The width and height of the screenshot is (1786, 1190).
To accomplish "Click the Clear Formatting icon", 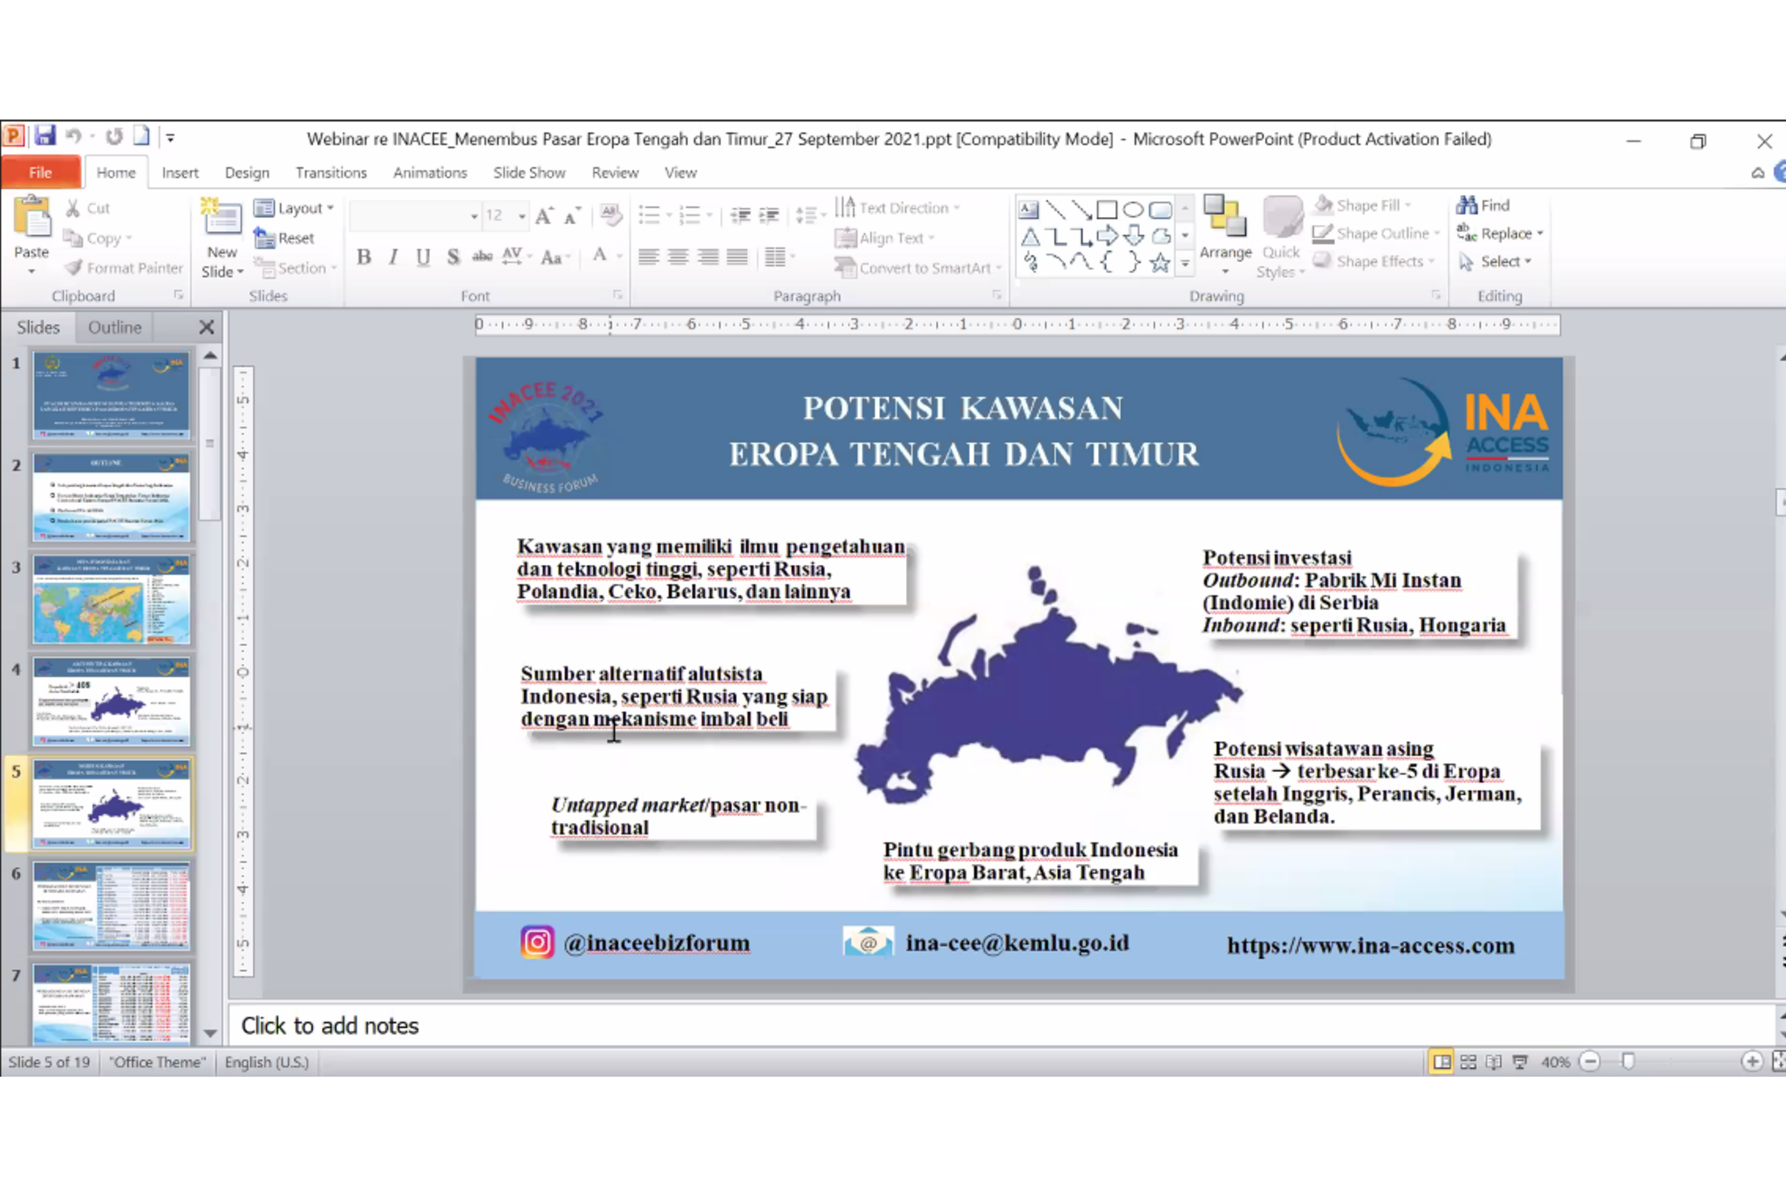I will point(610,214).
